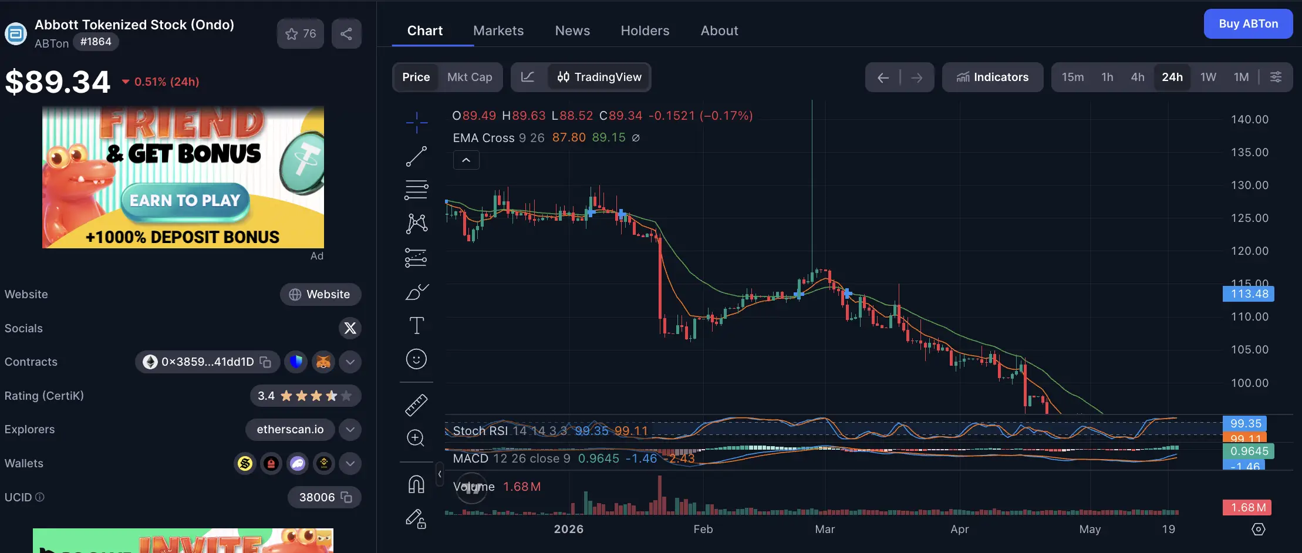
Task: Open the first yellow wallet icon
Action: click(245, 464)
